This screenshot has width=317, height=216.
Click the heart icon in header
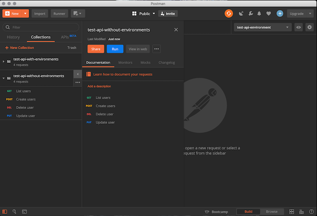click(x=268, y=13)
